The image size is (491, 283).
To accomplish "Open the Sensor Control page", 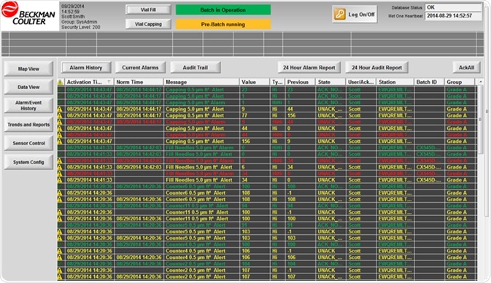I will click(x=28, y=143).
